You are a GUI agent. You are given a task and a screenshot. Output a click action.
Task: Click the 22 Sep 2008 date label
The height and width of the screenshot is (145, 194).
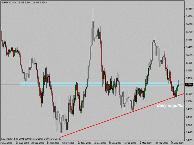click(38, 143)
